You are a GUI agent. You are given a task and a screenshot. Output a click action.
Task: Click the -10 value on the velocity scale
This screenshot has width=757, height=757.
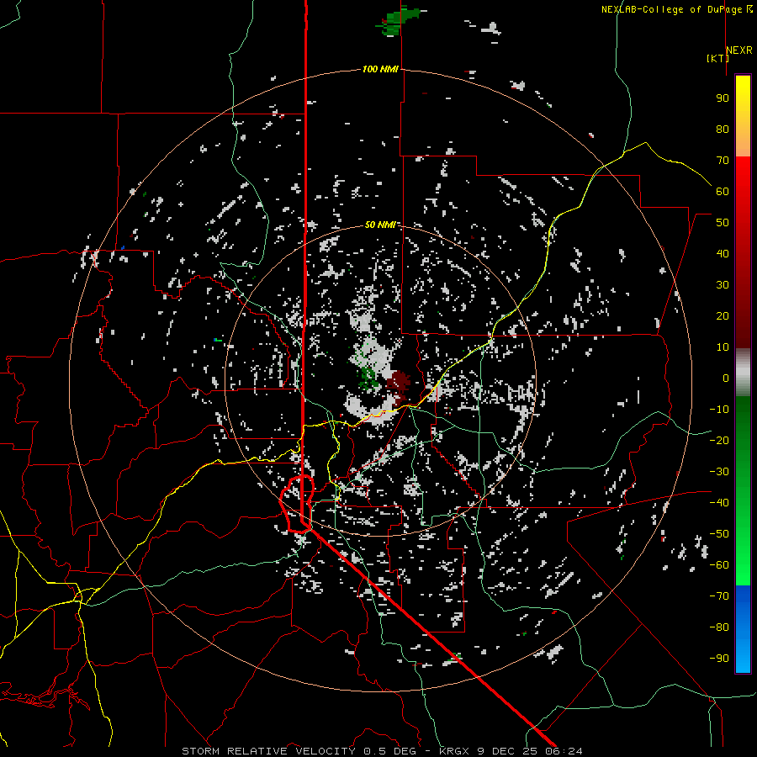pos(719,410)
